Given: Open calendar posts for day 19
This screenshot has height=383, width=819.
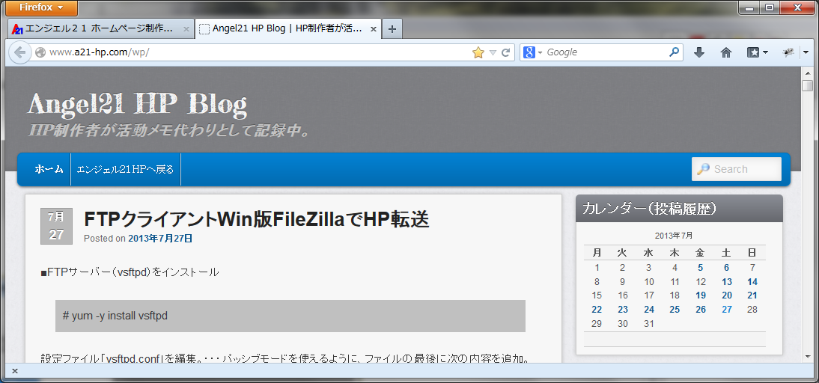Looking at the screenshot, I should click(x=701, y=295).
